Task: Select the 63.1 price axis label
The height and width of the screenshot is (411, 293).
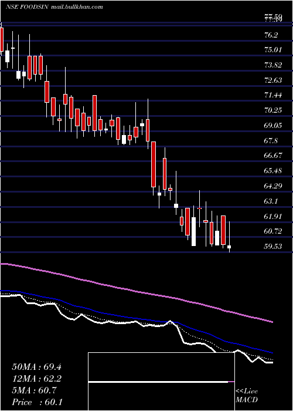Action: click(x=271, y=201)
